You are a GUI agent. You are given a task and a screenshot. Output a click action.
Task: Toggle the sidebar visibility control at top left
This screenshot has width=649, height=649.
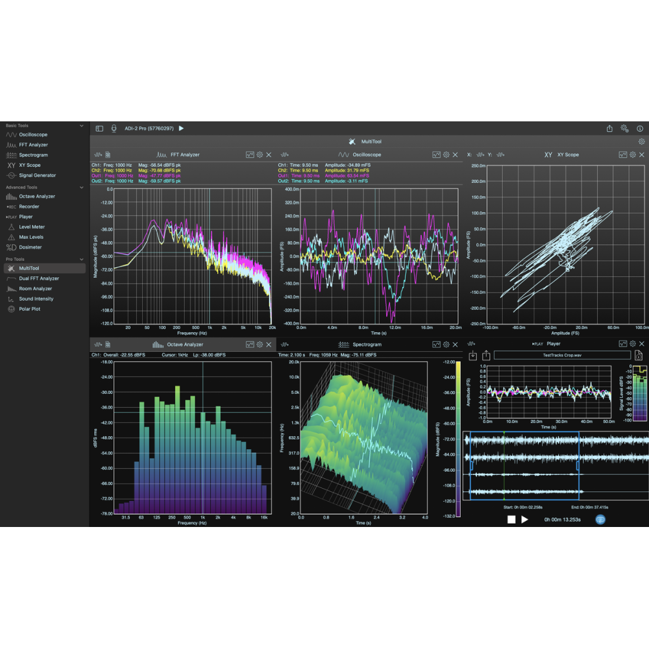point(99,128)
